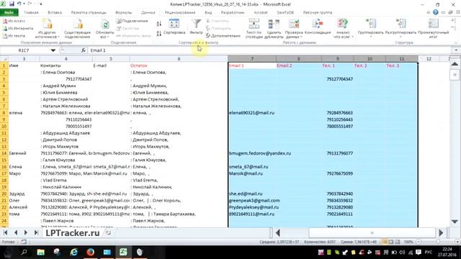Select column 12 header
Screen dimensions: 461x259
point(429,59)
